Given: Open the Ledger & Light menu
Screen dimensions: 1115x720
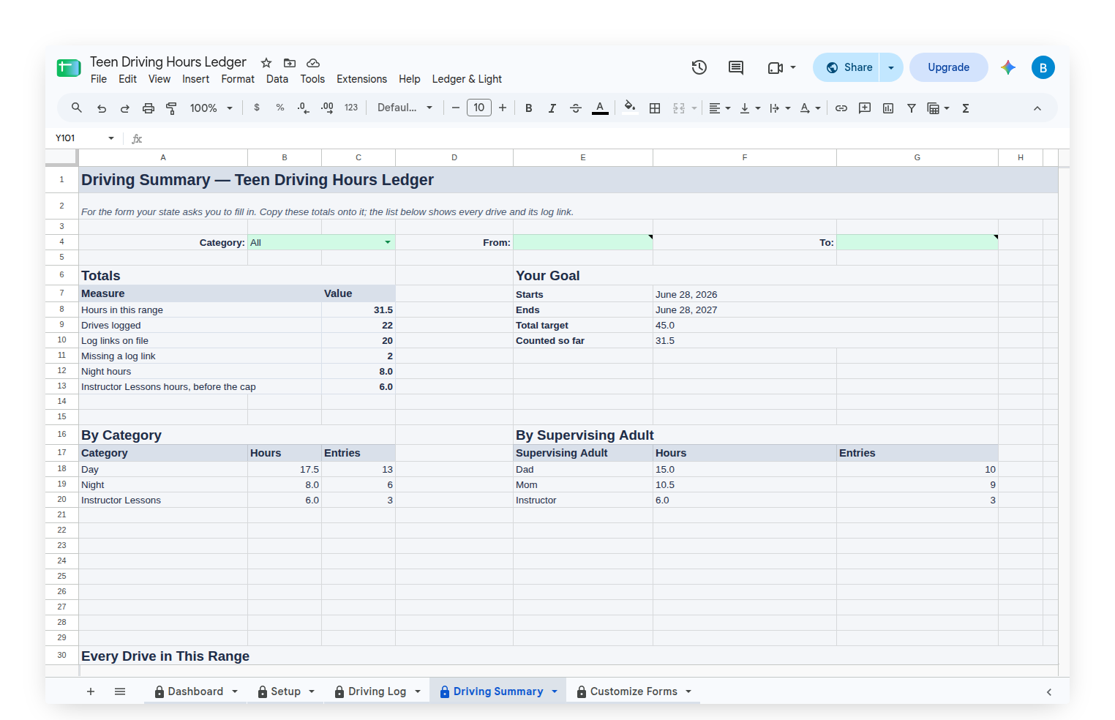Looking at the screenshot, I should point(467,79).
